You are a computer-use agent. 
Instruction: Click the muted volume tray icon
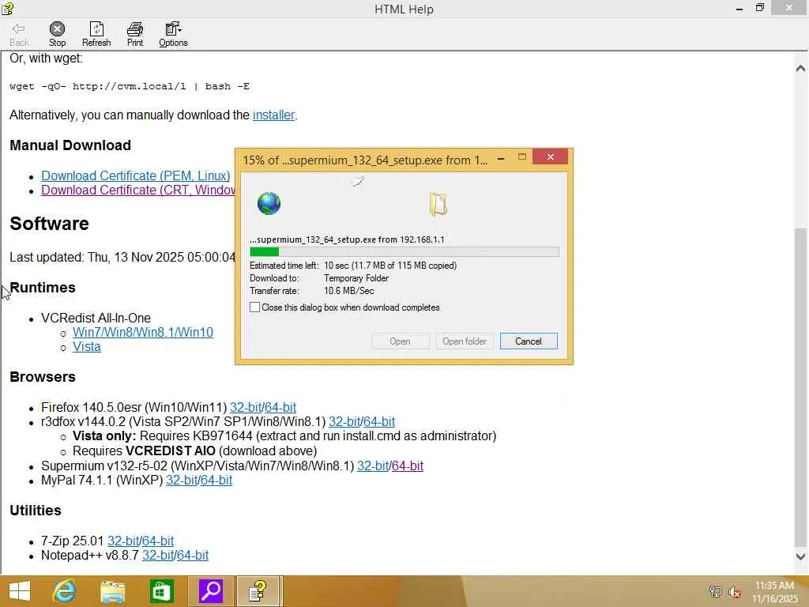[734, 592]
